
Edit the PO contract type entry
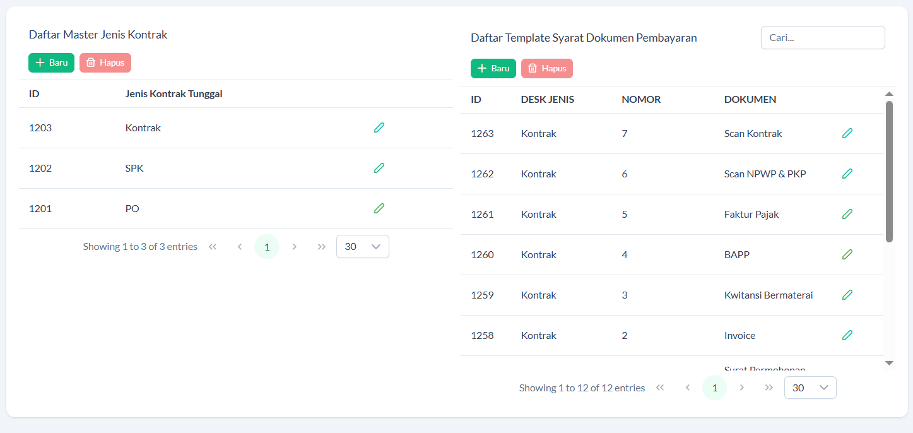pos(379,208)
